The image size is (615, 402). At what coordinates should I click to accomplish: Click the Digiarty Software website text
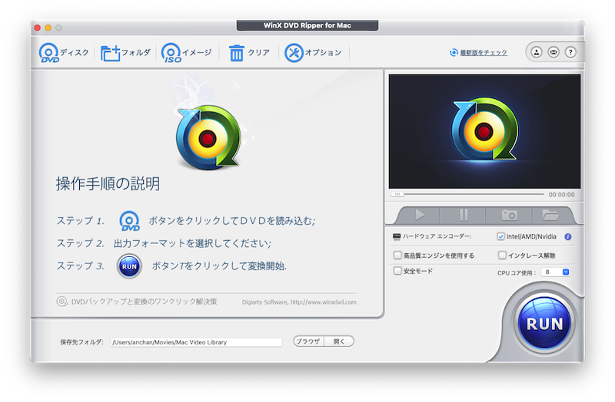pyautogui.click(x=299, y=302)
